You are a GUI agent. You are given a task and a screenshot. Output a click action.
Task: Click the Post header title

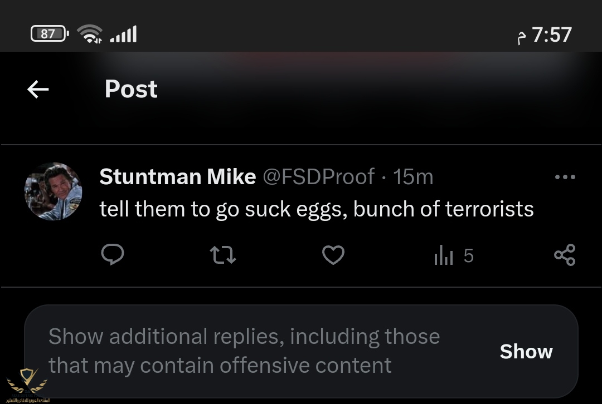[x=131, y=89]
